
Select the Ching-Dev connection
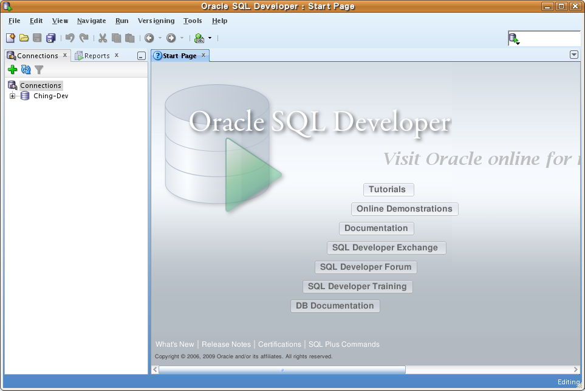[x=51, y=96]
